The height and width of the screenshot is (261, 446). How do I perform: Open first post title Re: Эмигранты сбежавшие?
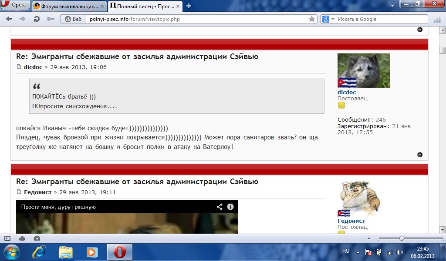[137, 56]
